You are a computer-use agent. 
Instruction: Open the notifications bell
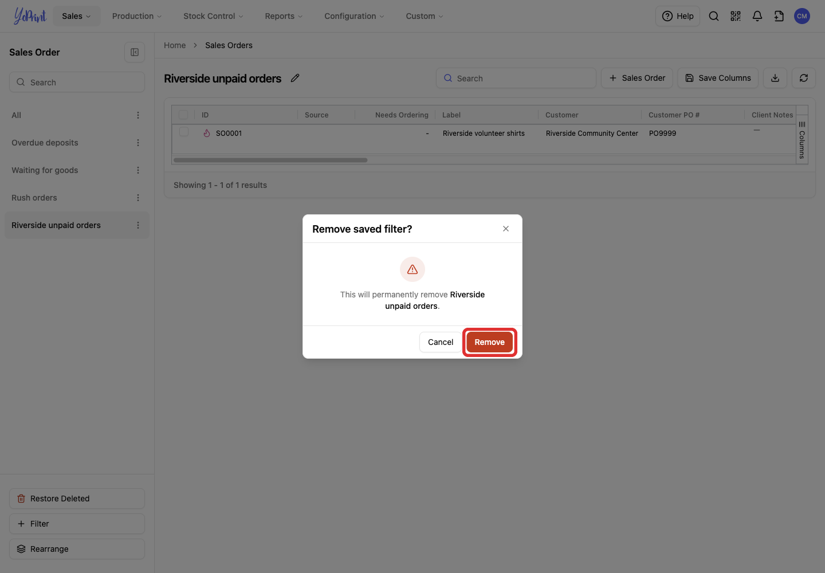pyautogui.click(x=757, y=16)
